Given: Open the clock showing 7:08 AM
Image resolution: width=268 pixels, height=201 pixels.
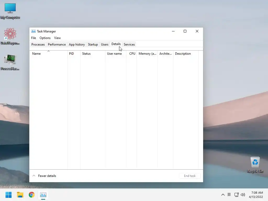Looking at the screenshot, I should point(256,195).
